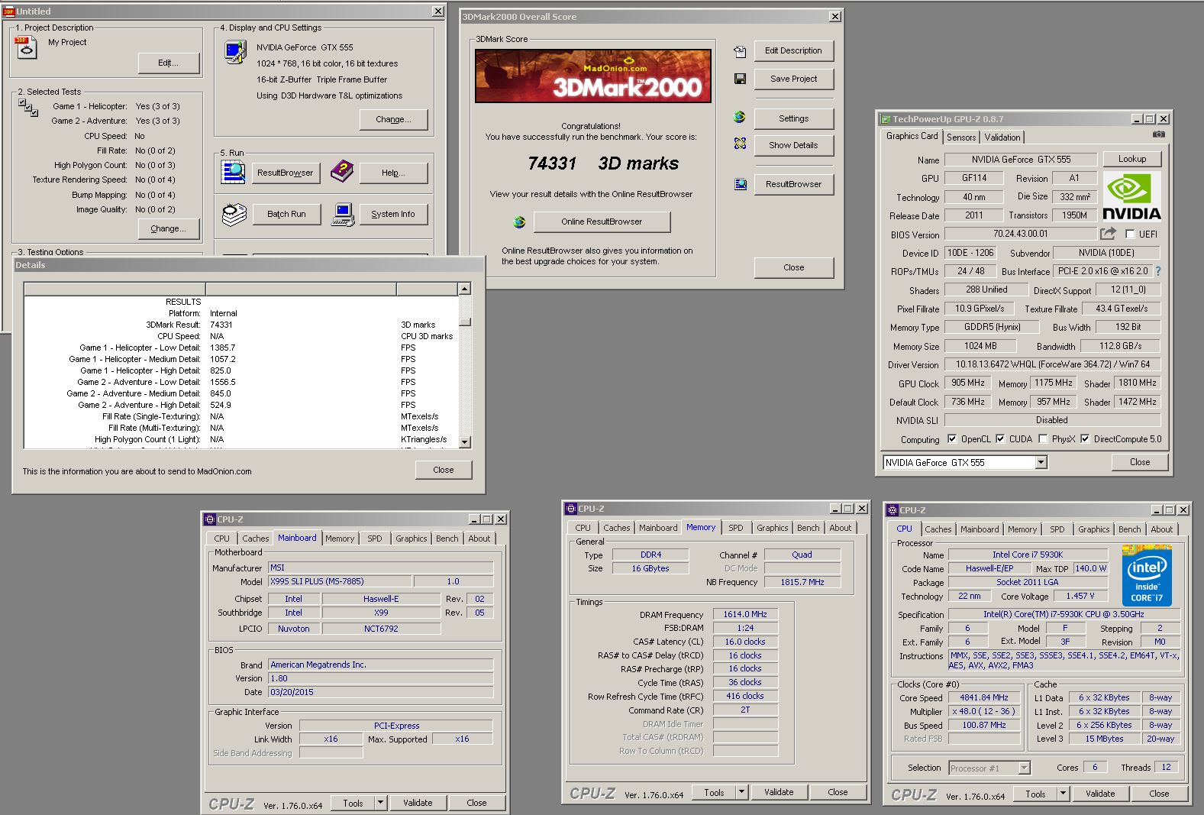The image size is (1204, 815).
Task: Click scroll-up arrow in Details results list
Action: 464,289
